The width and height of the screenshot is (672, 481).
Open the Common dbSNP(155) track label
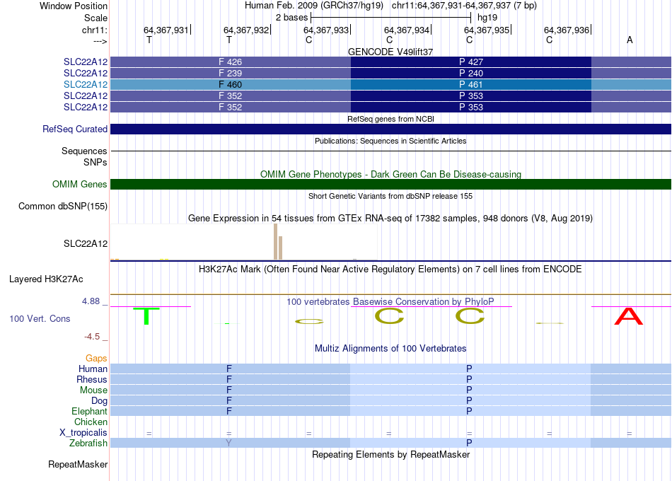point(63,207)
